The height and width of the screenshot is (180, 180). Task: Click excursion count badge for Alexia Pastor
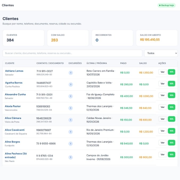(71, 108)
